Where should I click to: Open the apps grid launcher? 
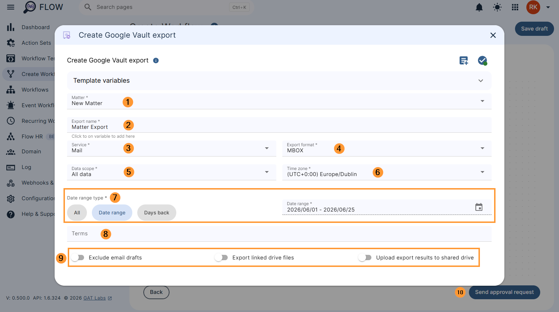coord(515,7)
